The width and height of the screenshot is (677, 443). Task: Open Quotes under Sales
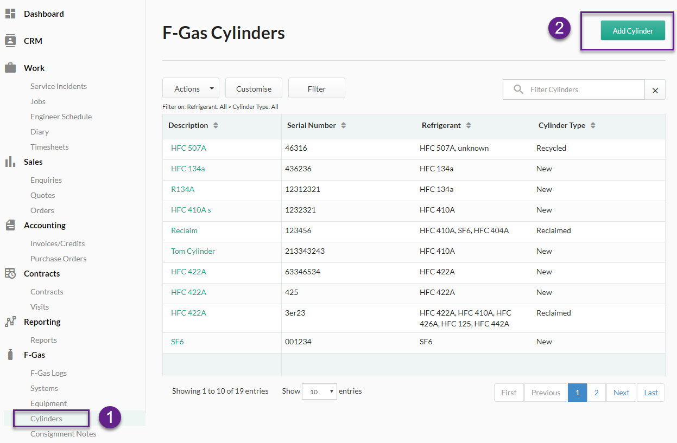pyautogui.click(x=42, y=195)
